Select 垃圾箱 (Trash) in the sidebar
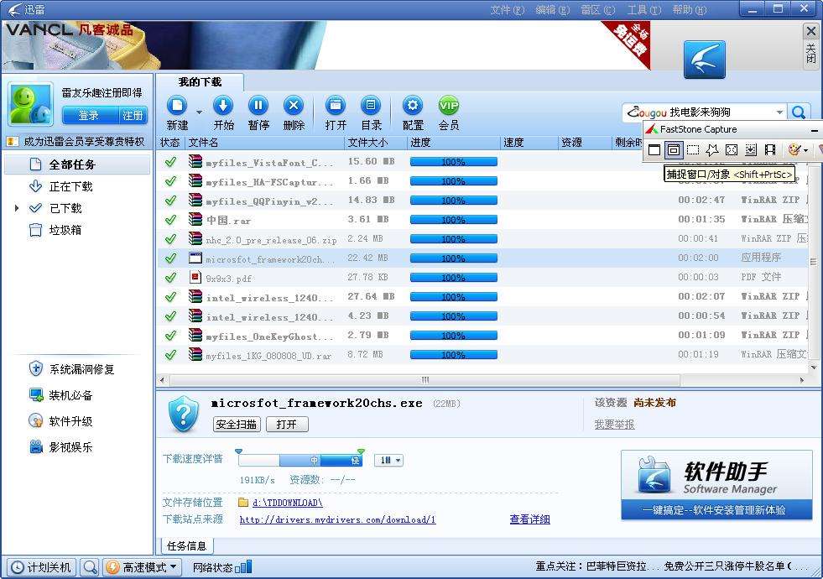The image size is (823, 579). pos(65,230)
